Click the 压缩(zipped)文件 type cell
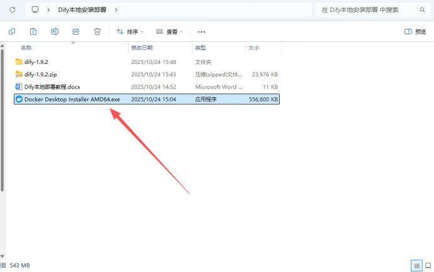 click(x=218, y=75)
